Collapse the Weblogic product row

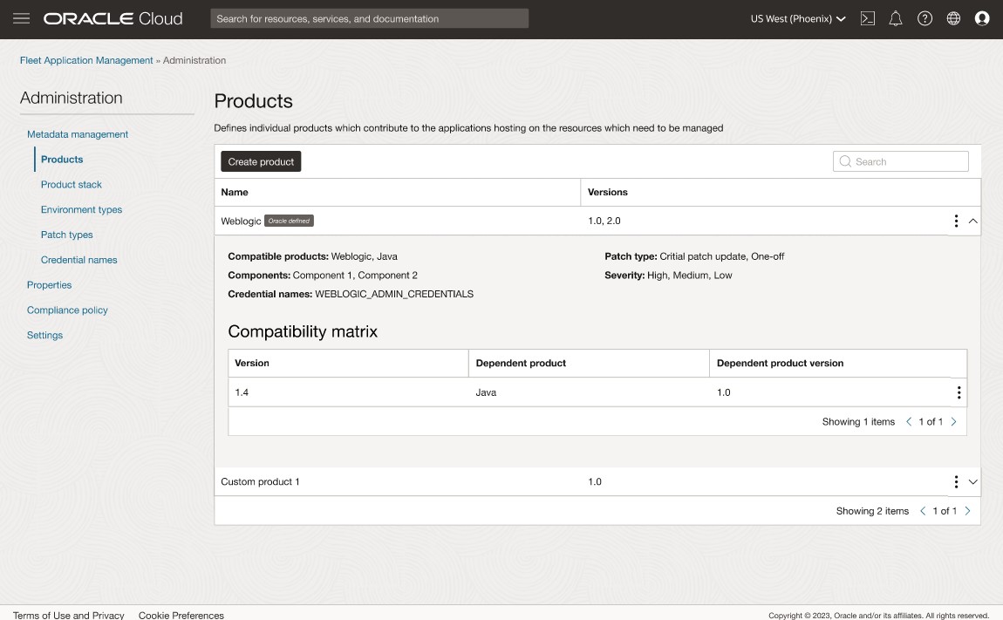[973, 221]
